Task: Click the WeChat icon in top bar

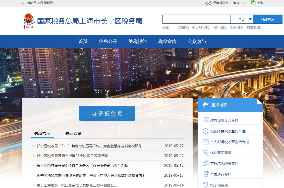Action: pos(253,3)
